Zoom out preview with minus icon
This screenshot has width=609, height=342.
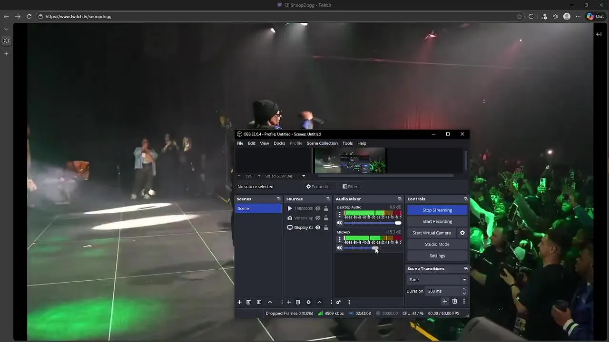point(239,176)
